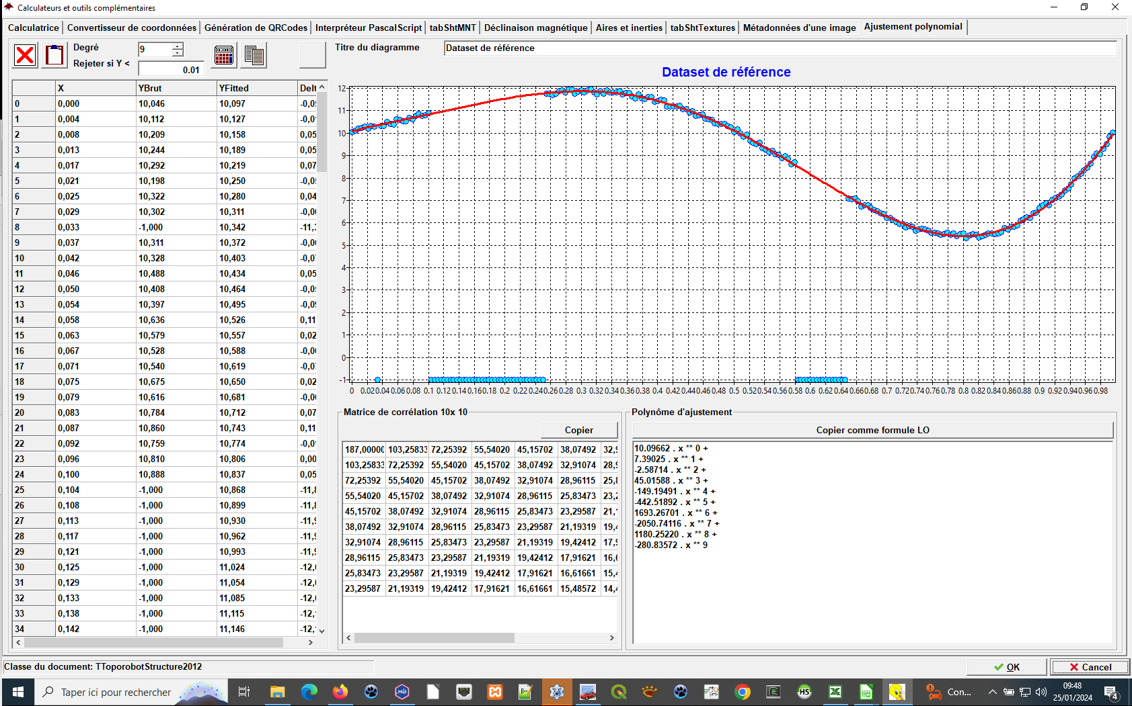The image size is (1132, 706).
Task: Click the blank button beside Titre du diagramme
Action: tap(312, 55)
